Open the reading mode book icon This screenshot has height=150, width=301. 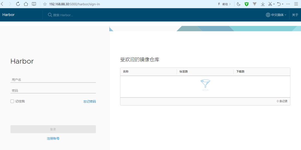(34, 4)
